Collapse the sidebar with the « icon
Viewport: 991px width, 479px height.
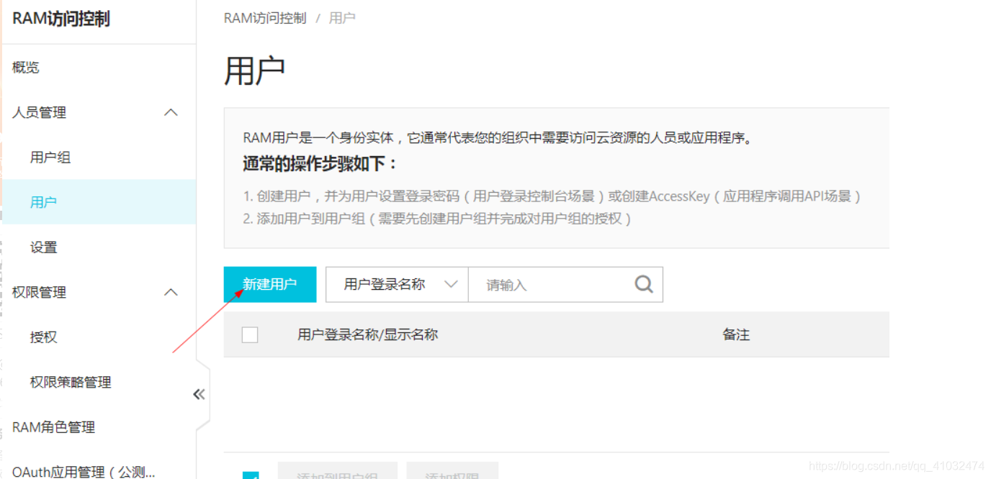pos(199,393)
